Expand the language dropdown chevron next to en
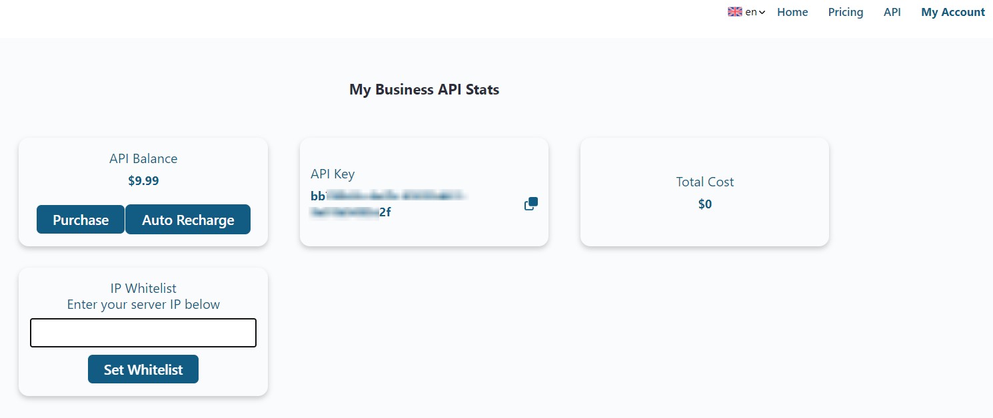Screen dimensions: 993x418 (x=762, y=13)
